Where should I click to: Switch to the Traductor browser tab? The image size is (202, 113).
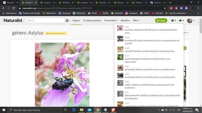pyautogui.click(x=158, y=3)
